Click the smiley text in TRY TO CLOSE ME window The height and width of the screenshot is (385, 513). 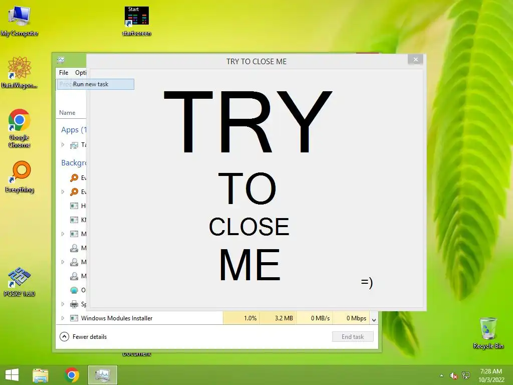367,282
